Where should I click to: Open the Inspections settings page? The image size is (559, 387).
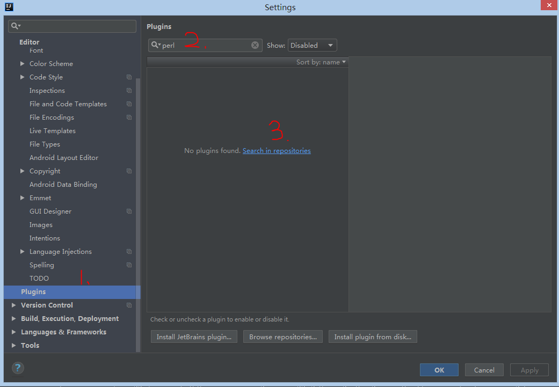[x=47, y=91]
